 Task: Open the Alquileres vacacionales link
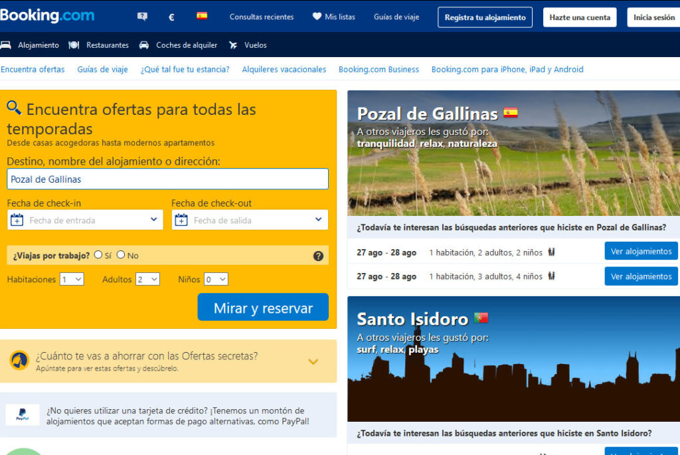284,69
